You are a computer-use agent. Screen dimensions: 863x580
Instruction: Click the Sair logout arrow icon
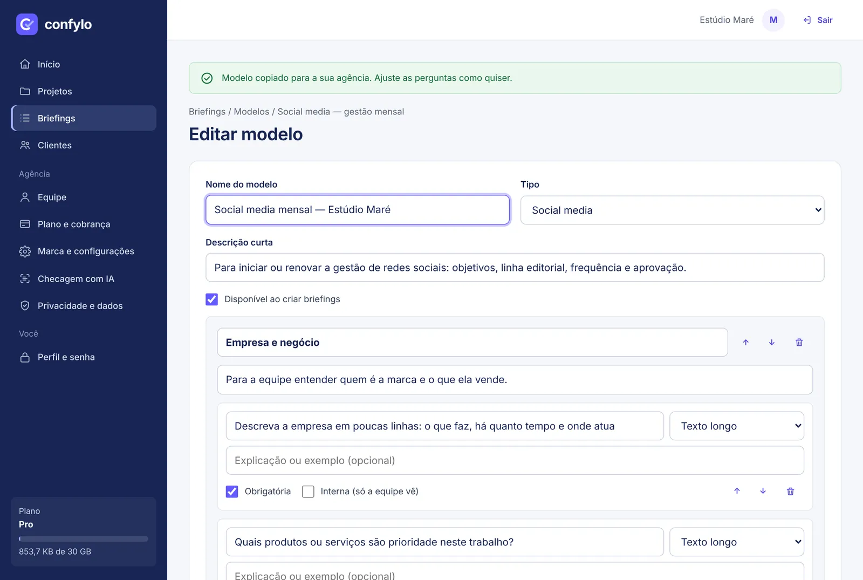coord(807,20)
